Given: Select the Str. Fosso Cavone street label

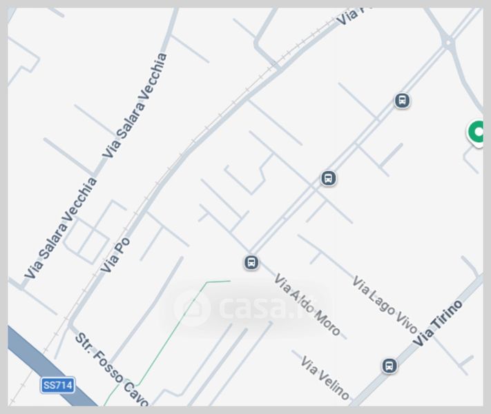Looking at the screenshot, I should 112,369.
